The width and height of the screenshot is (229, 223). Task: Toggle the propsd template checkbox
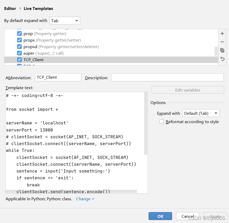coord(19,47)
